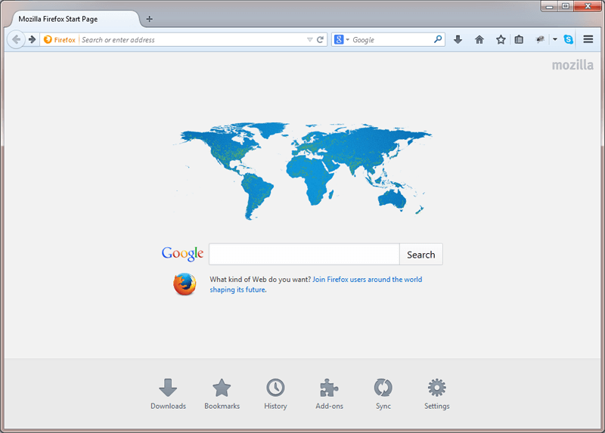Click the mozilla wordmark at top right
The width and height of the screenshot is (605, 433).
tap(572, 65)
